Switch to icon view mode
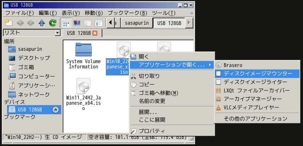Viewport: 303px width, 146px height. 66,23
